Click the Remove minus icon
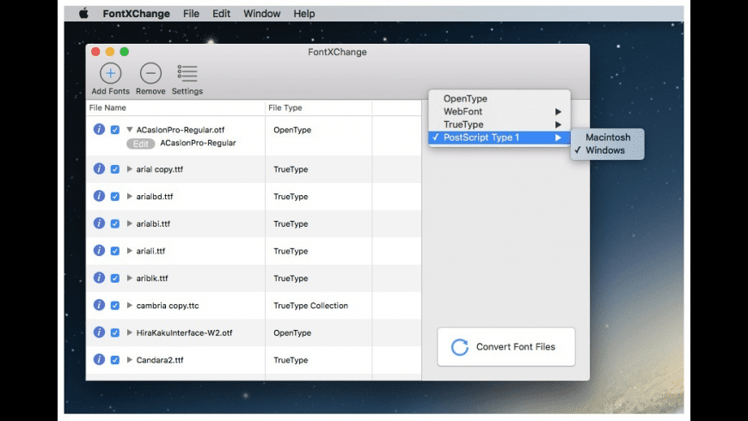This screenshot has width=748, height=421. coord(150,73)
